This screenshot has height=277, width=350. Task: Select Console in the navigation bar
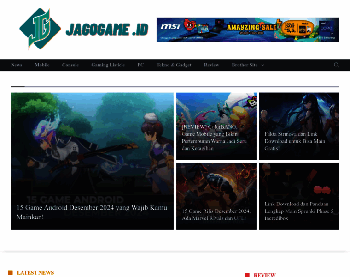coord(70,65)
